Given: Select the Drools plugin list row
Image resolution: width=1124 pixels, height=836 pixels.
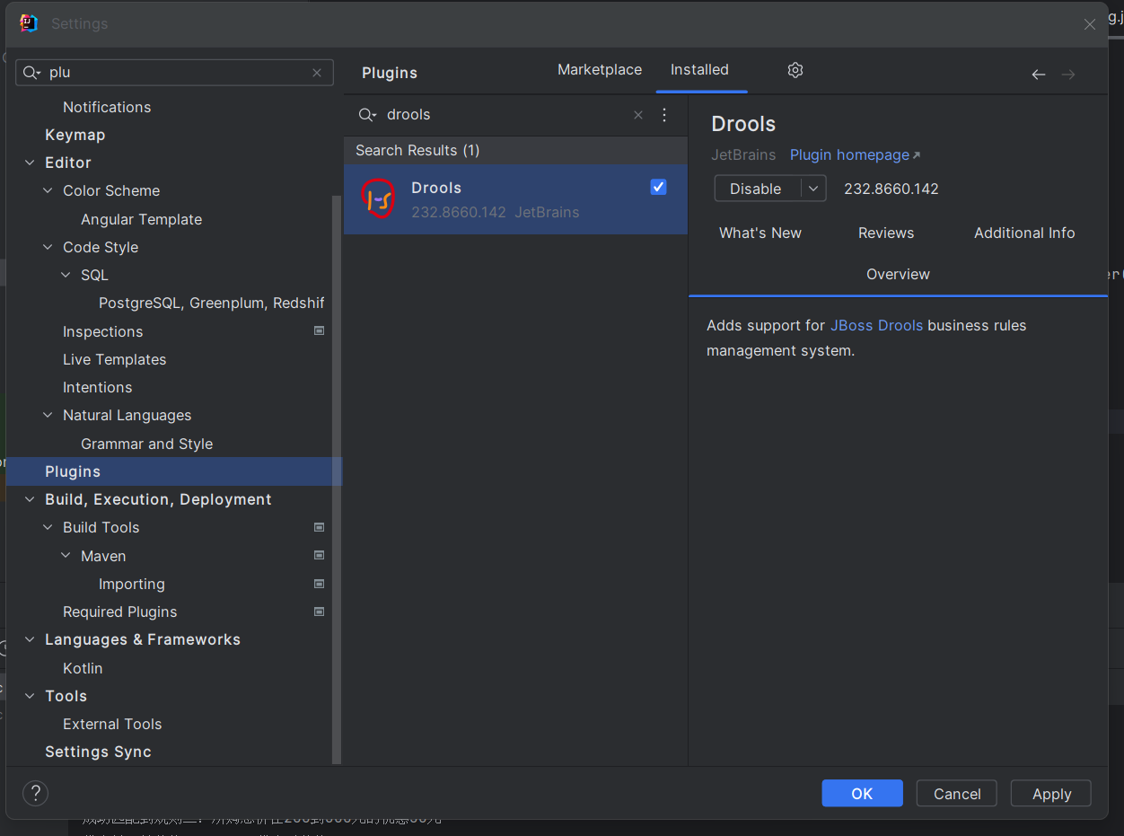Looking at the screenshot, I should click(x=515, y=199).
